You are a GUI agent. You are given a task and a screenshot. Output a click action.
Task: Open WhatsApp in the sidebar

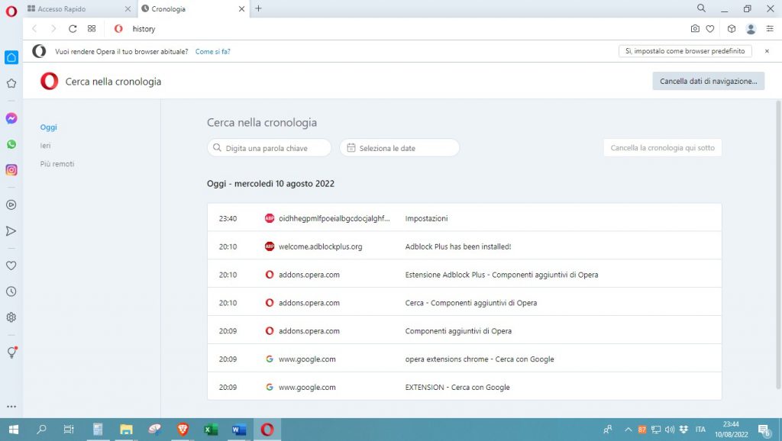(11, 144)
